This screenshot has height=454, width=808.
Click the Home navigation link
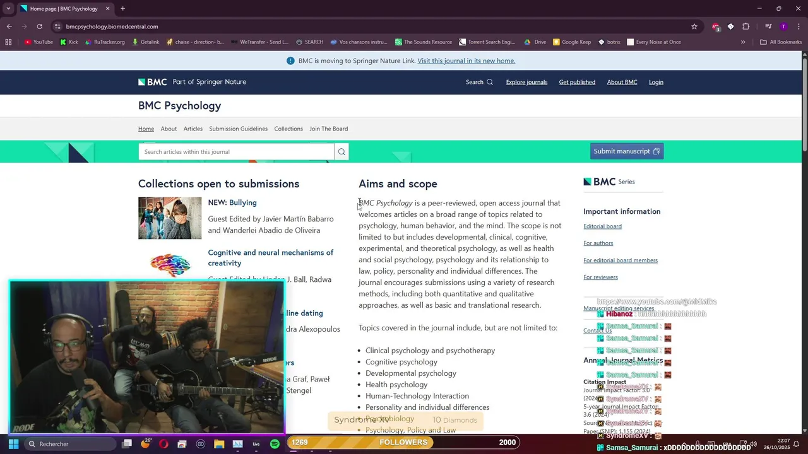point(146,129)
